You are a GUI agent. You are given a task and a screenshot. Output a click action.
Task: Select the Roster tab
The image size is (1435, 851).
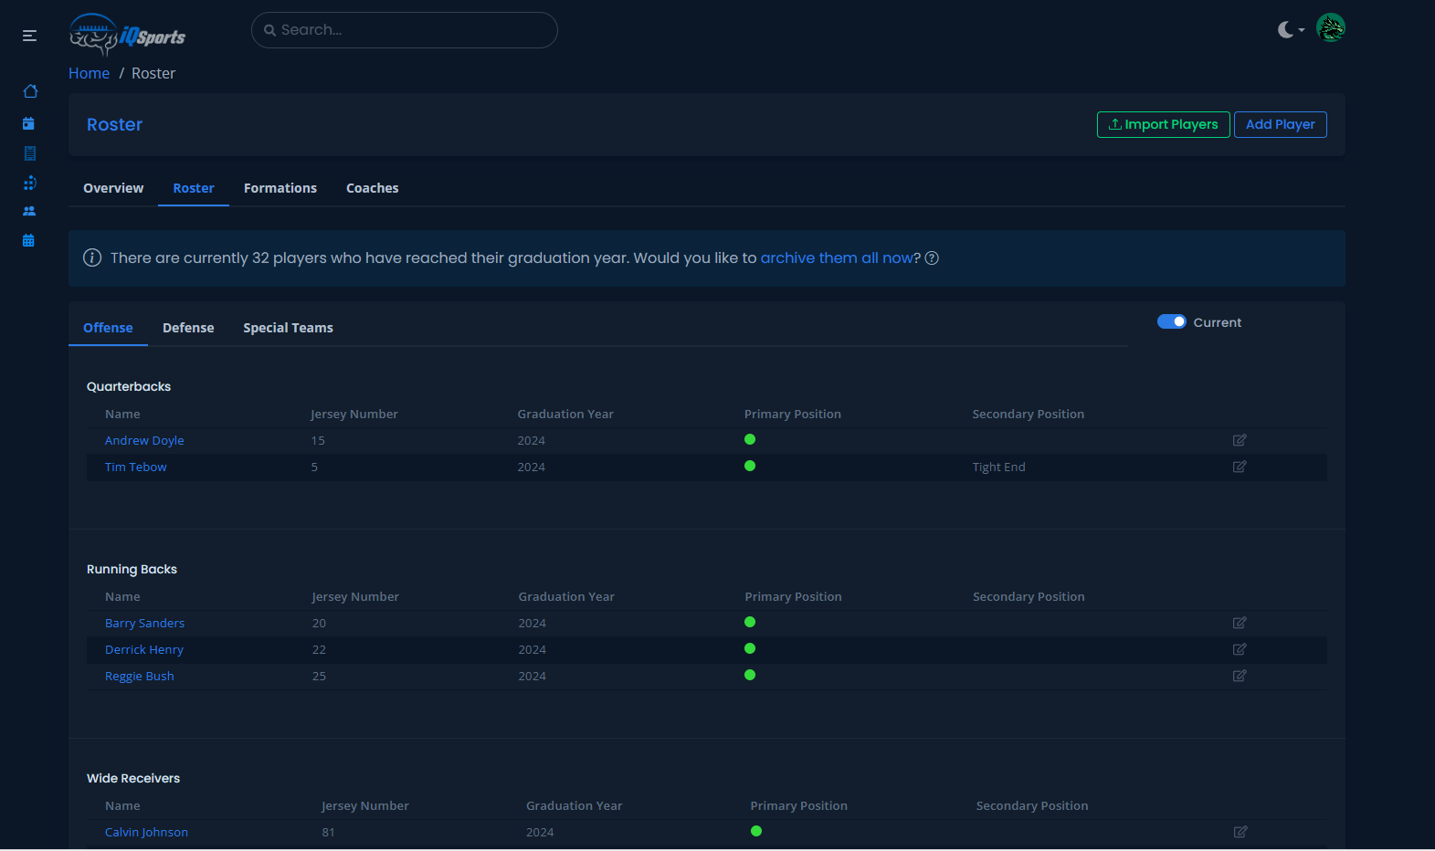pyautogui.click(x=194, y=188)
